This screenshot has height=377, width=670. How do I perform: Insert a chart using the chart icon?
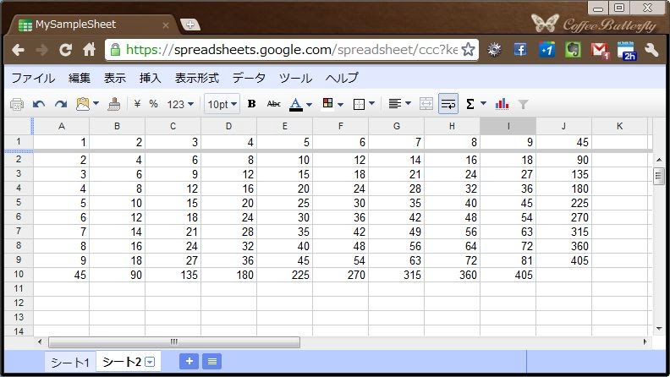pyautogui.click(x=502, y=104)
